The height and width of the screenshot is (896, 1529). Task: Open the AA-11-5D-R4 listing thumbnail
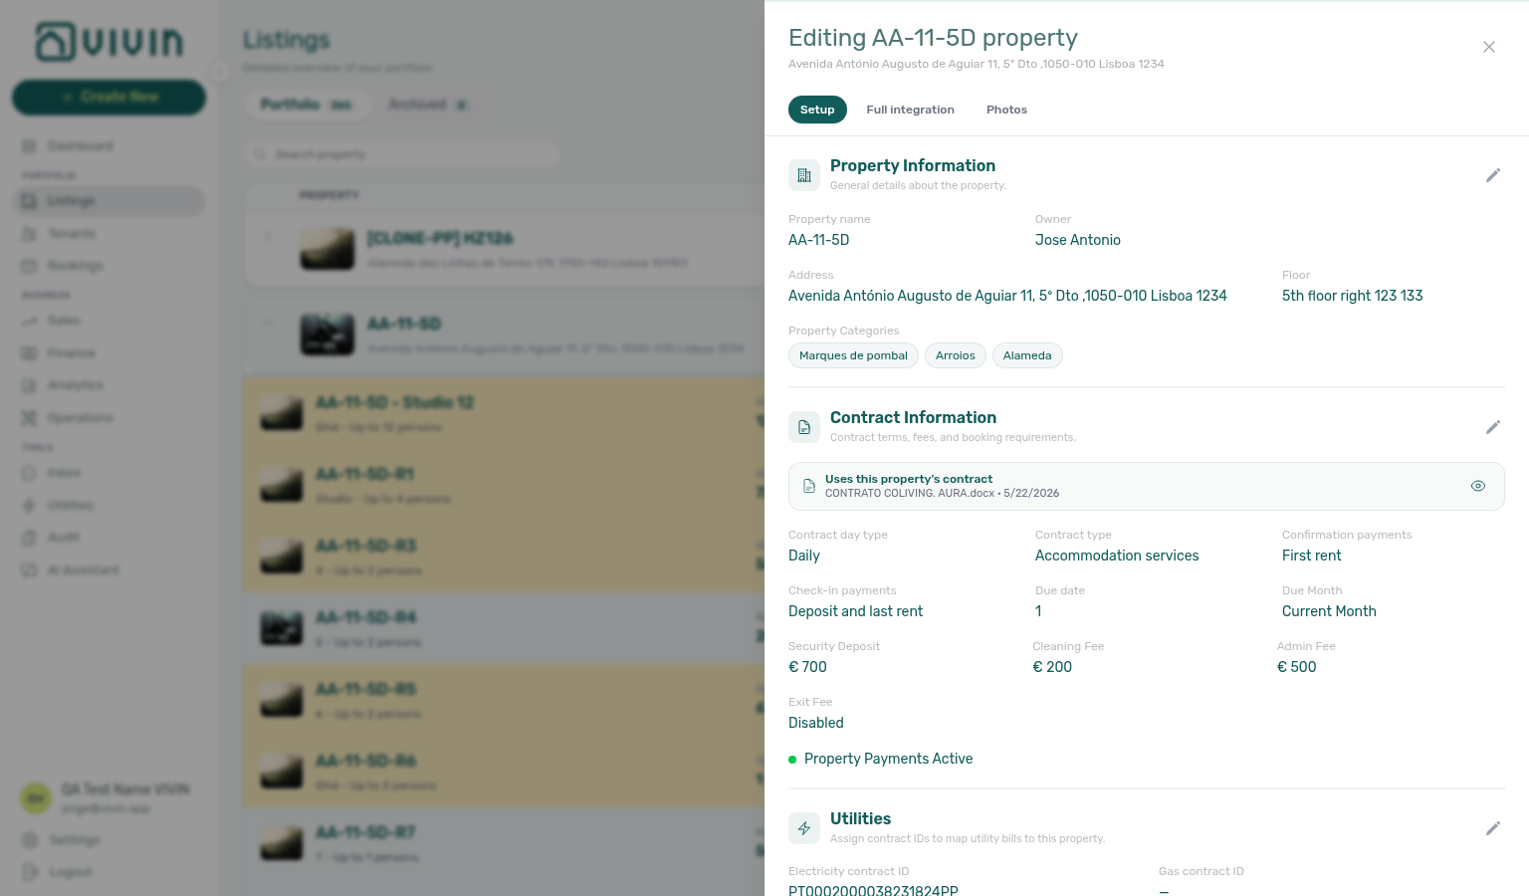[x=282, y=628]
